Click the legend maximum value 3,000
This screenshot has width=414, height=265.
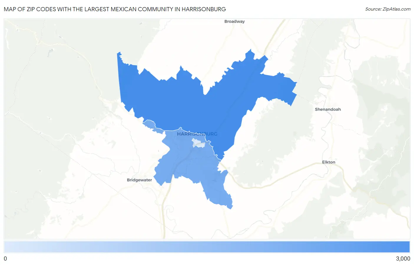(403, 259)
